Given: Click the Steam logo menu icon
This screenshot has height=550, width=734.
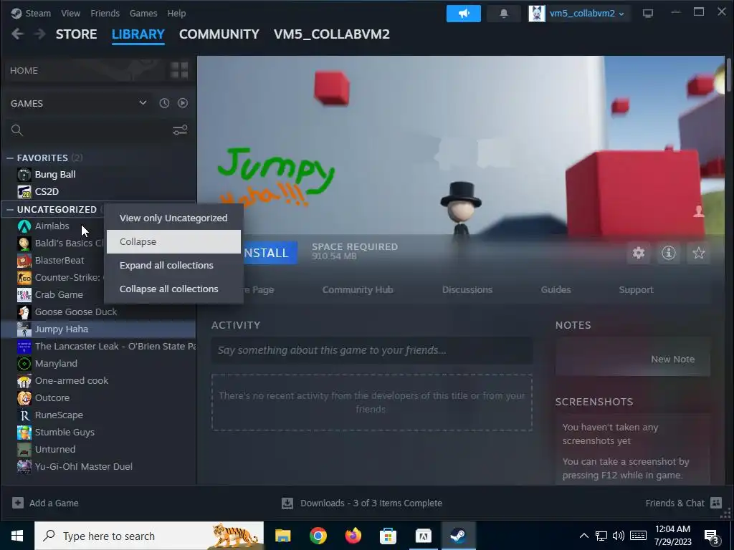Looking at the screenshot, I should click(x=16, y=13).
